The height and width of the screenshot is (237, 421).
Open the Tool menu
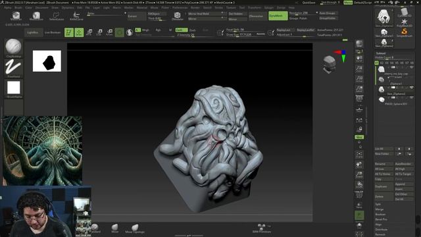point(242,8)
